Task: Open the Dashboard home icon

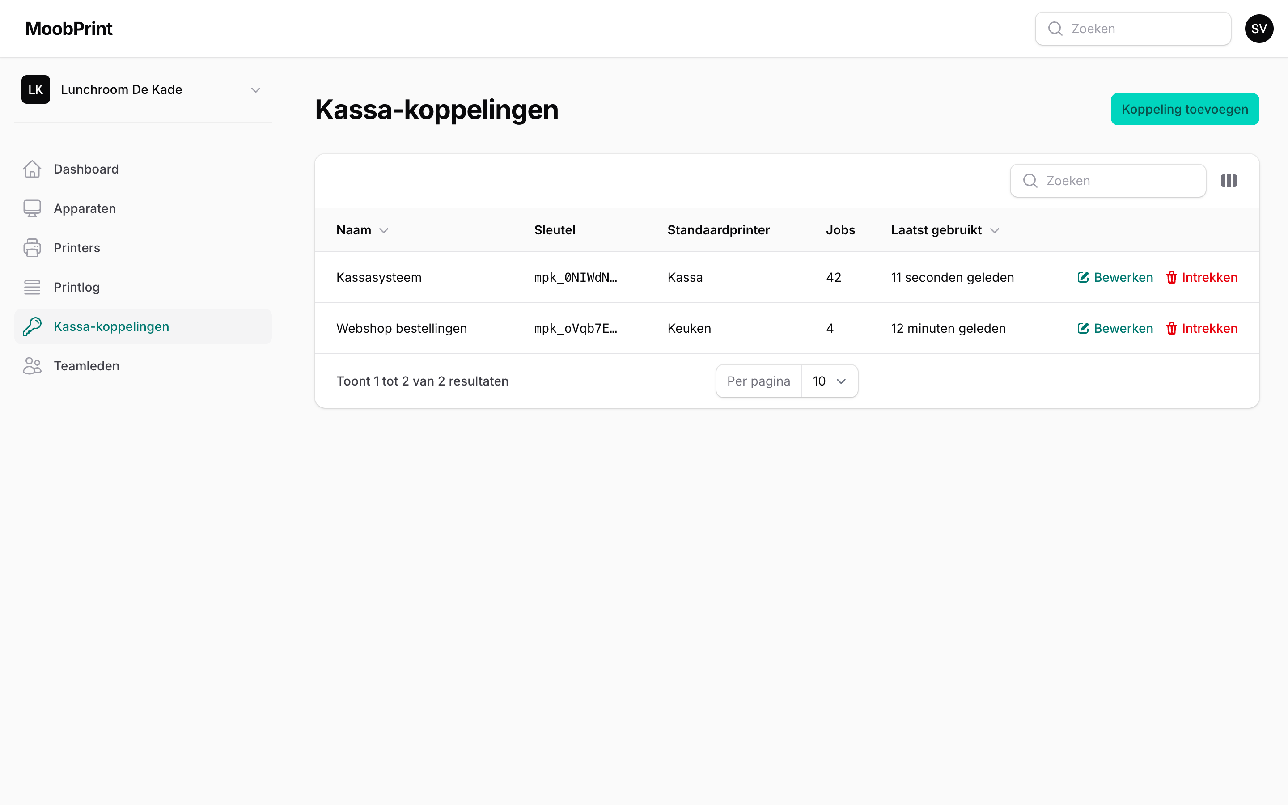Action: [32, 169]
